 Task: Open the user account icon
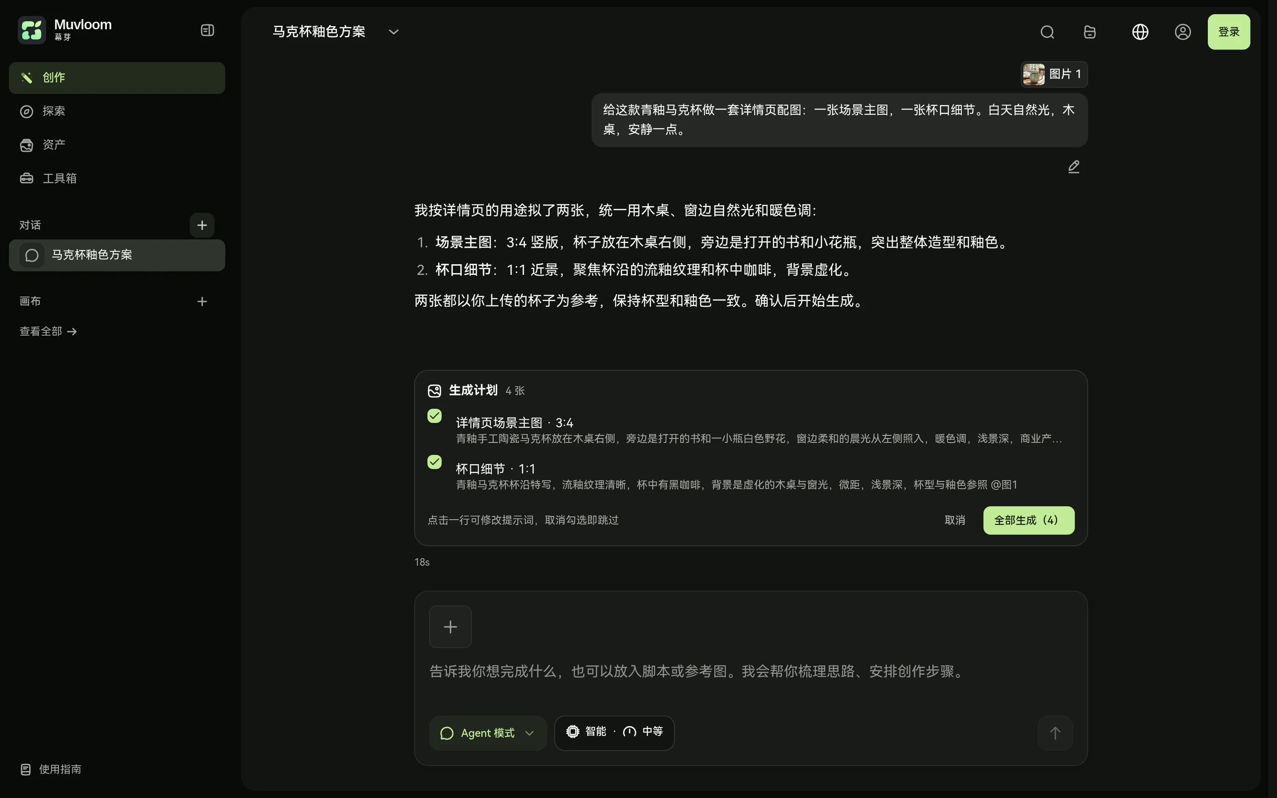click(1183, 32)
